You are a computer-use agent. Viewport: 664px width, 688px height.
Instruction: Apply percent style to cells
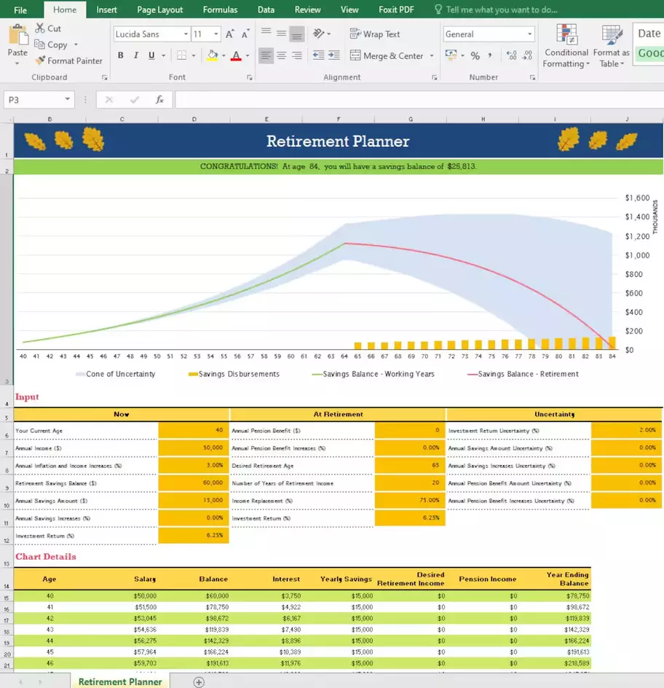tap(475, 56)
